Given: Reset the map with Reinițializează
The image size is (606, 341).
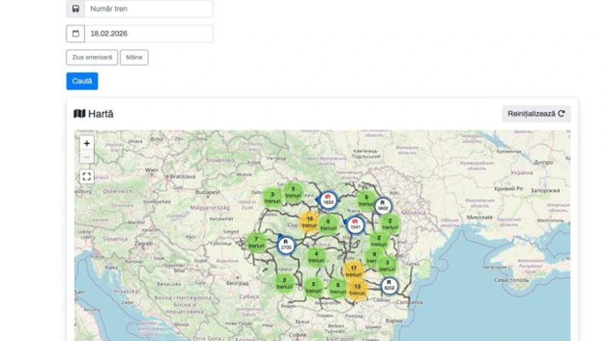Looking at the screenshot, I should click(x=536, y=114).
